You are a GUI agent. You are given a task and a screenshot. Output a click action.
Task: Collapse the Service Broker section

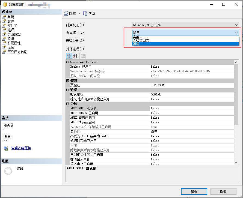(x=67, y=62)
